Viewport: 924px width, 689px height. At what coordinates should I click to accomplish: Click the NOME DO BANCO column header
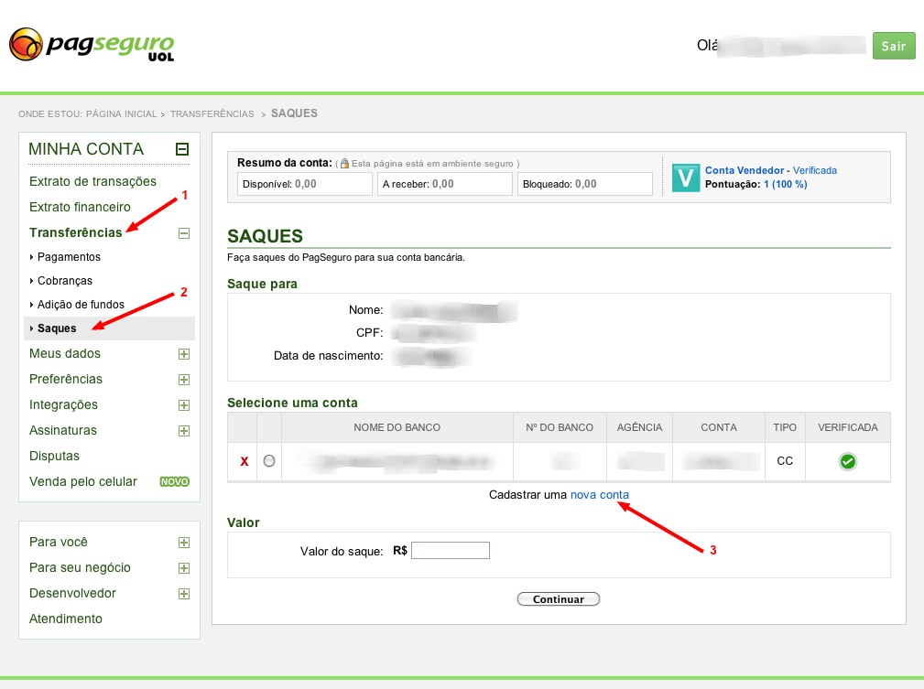(x=397, y=427)
